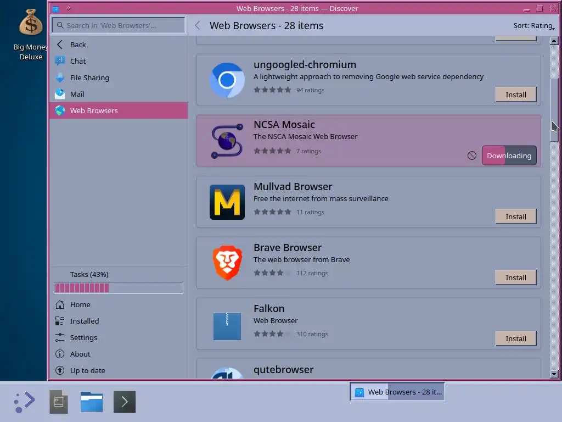562x422 pixels.
Task: Open the application launcher in taskbar
Action: click(24, 402)
